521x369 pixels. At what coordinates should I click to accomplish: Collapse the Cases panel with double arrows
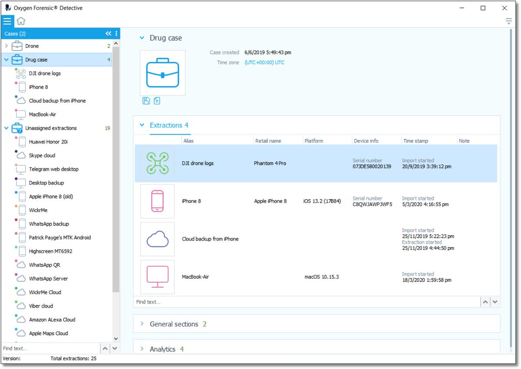[108, 33]
